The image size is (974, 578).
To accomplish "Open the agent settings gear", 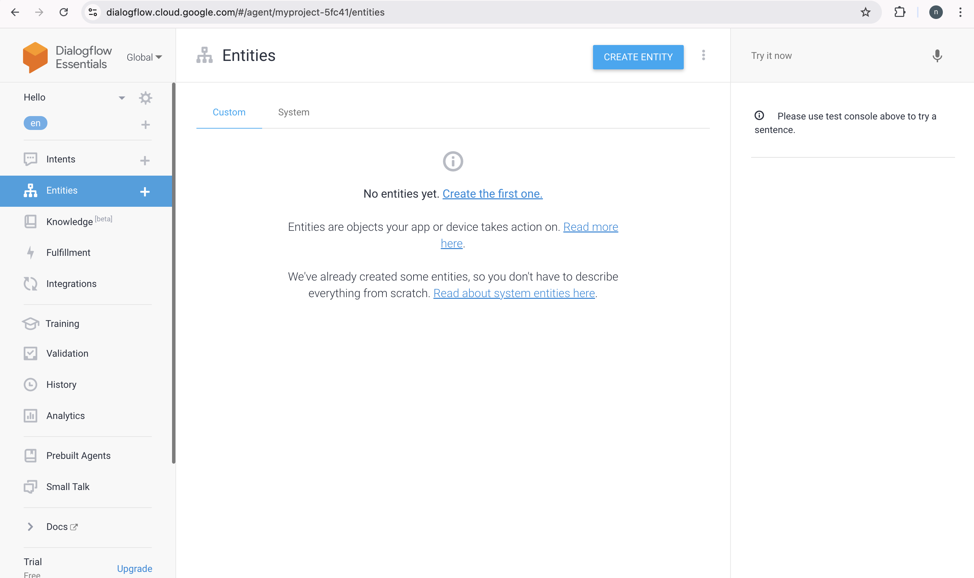I will pos(145,98).
